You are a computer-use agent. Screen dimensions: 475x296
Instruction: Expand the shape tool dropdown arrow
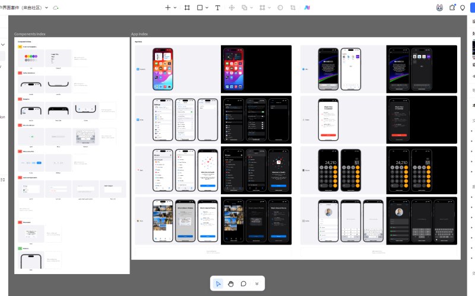[x=207, y=8]
